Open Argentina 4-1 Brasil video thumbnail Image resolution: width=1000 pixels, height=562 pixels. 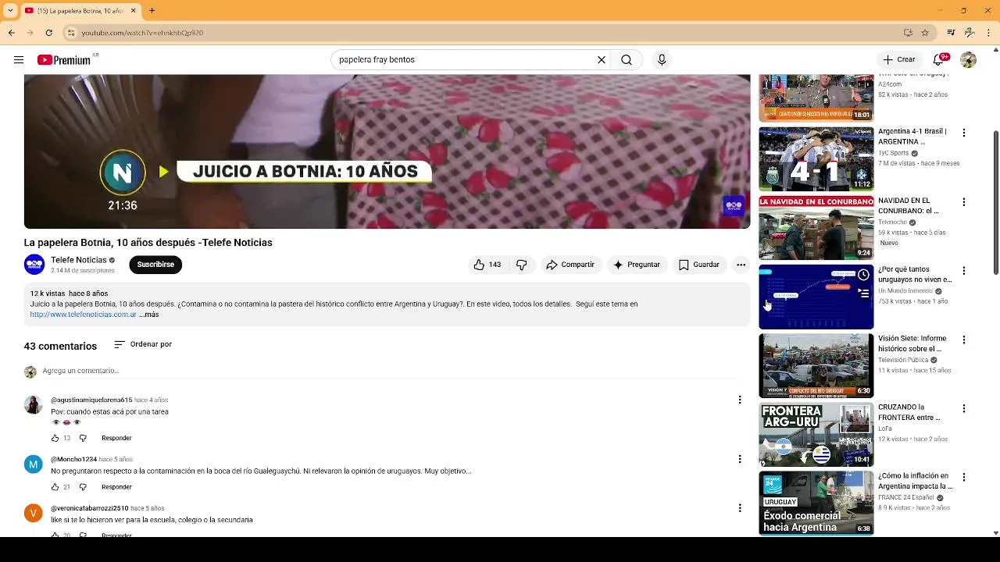point(816,159)
